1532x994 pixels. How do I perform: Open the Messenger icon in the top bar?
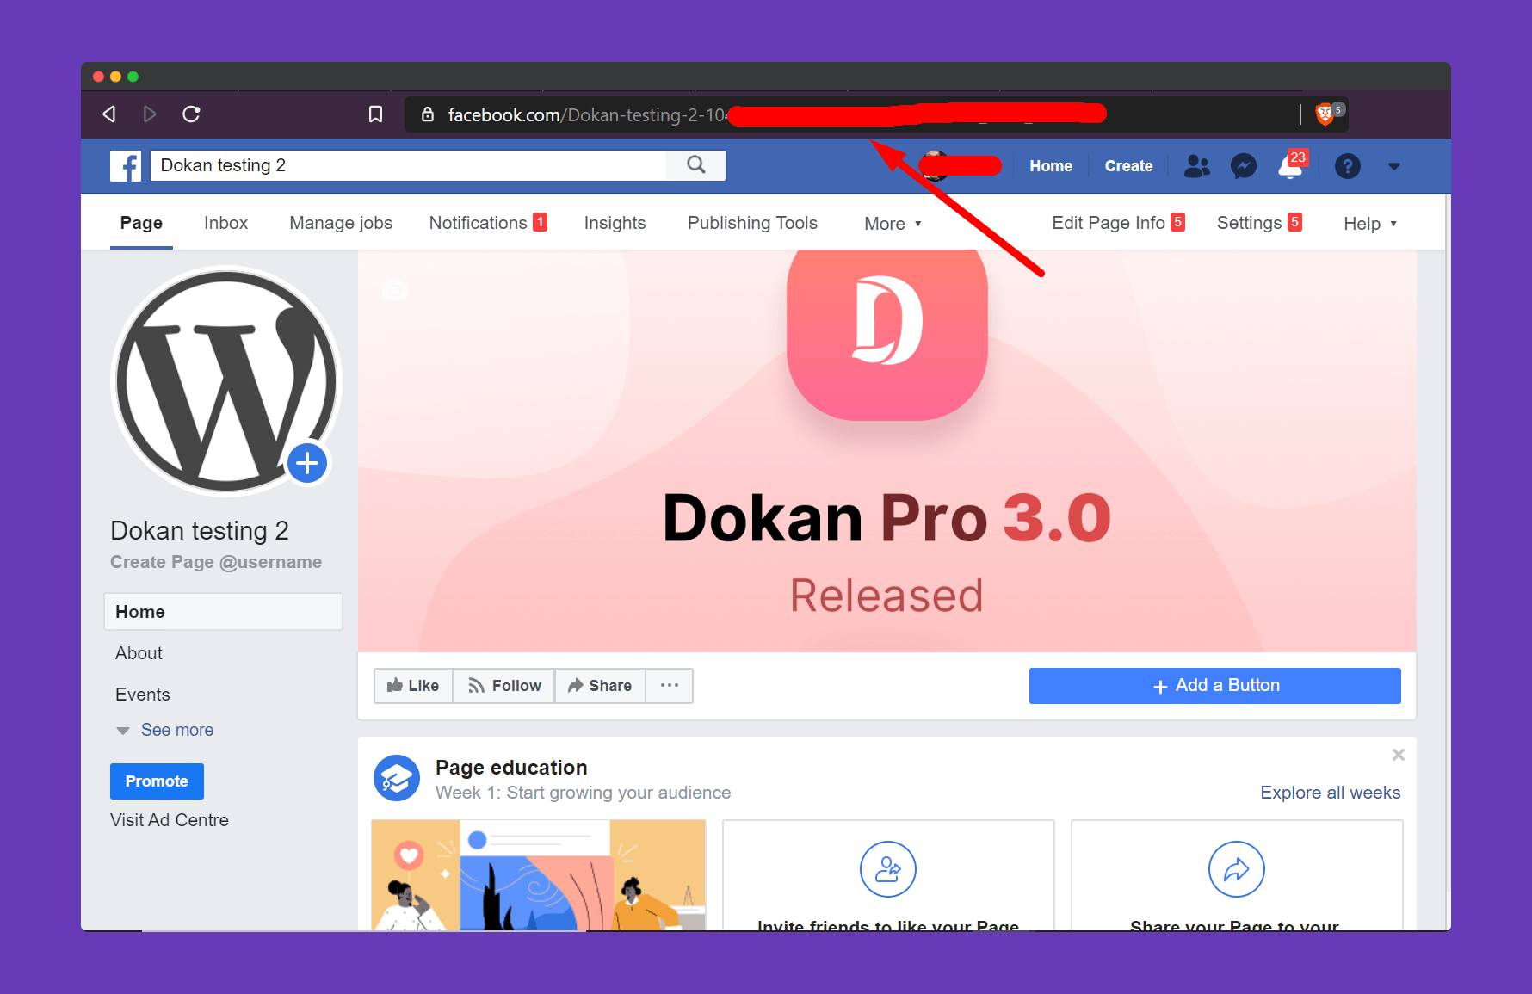(x=1243, y=165)
